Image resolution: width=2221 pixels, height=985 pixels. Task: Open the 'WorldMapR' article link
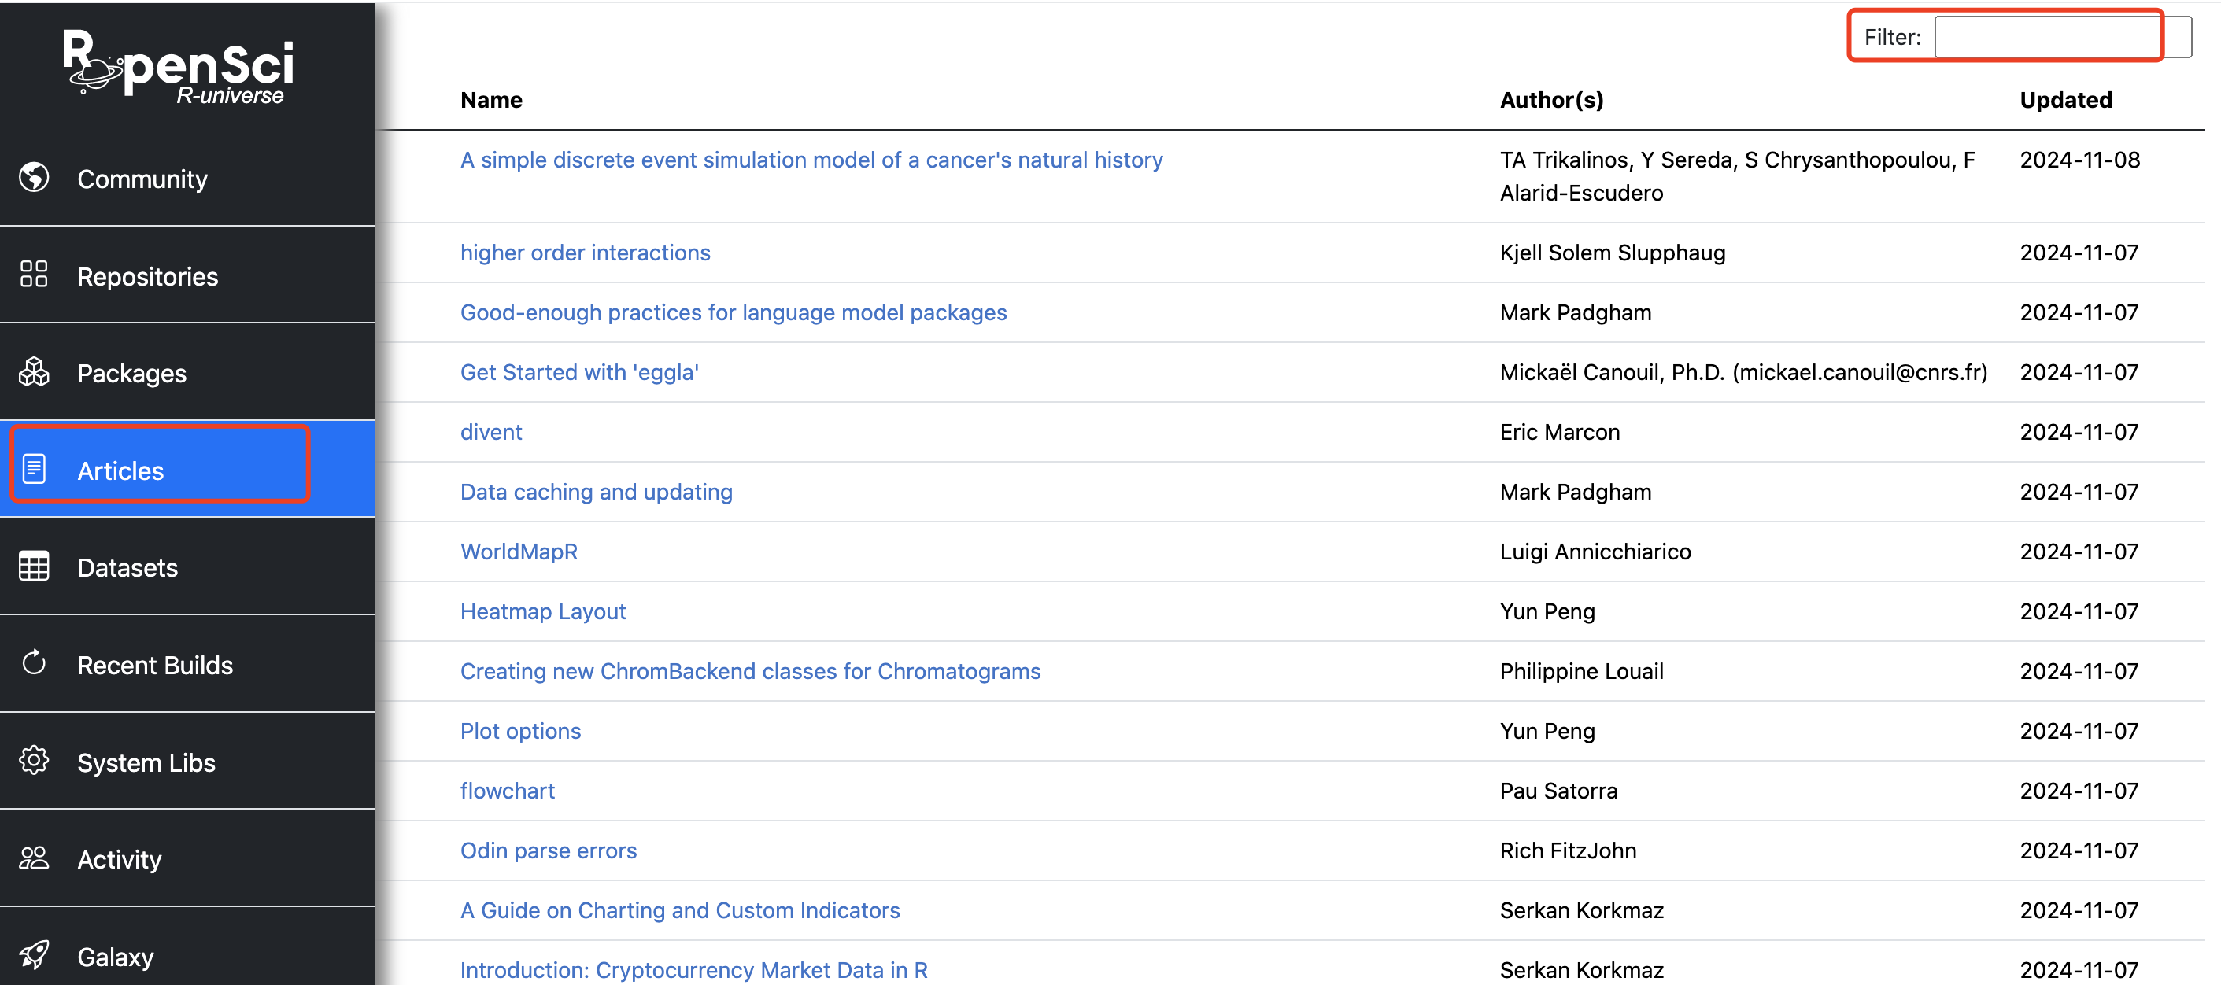pos(518,552)
